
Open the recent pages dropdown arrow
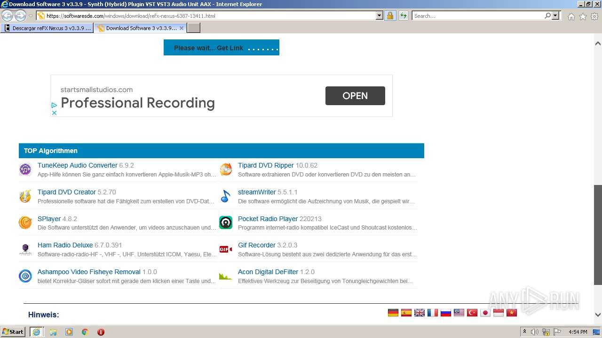point(31,16)
